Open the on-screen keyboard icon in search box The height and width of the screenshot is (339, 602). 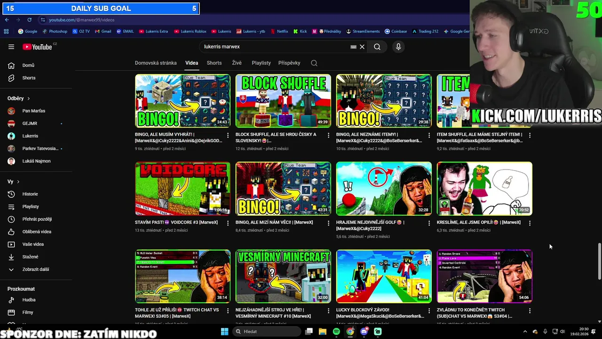[354, 47]
